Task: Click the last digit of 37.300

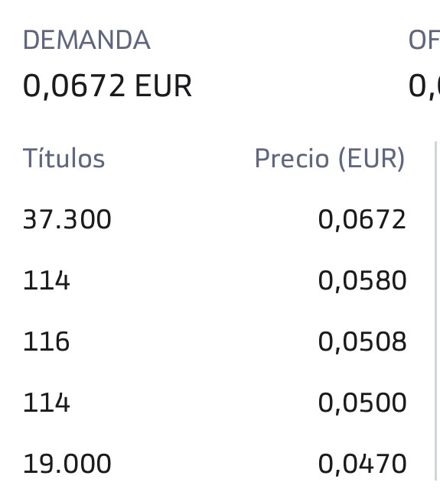Action: 103,219
